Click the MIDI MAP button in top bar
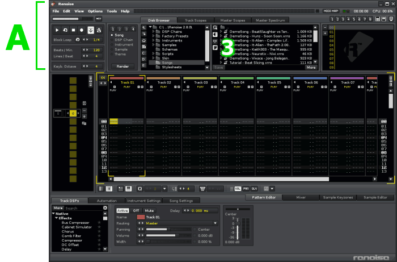 point(331,11)
